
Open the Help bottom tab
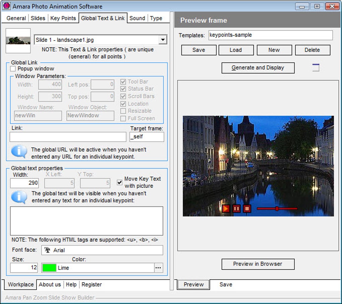click(x=71, y=284)
